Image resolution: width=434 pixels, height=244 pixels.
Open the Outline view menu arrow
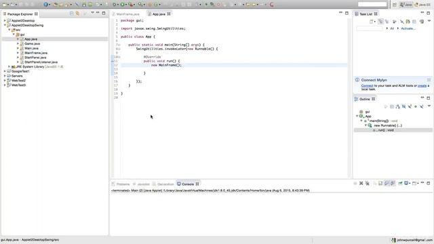[429, 106]
